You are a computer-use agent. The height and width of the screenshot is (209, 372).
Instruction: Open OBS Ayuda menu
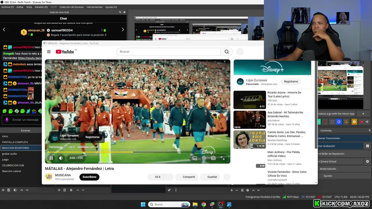point(111,7)
